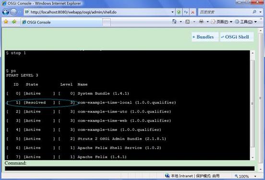Click the 'Apache Felix (1.4.1)' row text
Image resolution: width=265 pixels, height=180 pixels.
tap(102, 157)
